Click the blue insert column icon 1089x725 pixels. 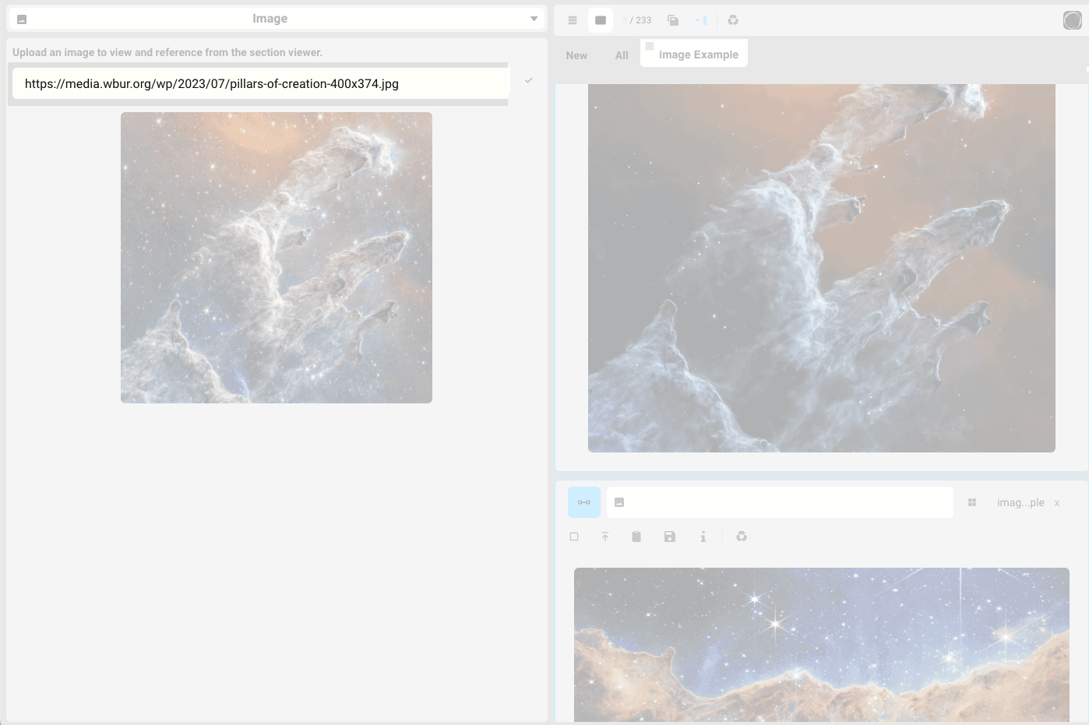701,20
